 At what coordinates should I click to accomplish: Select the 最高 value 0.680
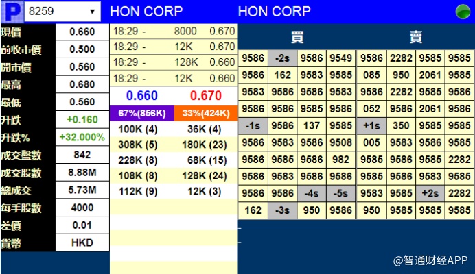click(x=82, y=84)
